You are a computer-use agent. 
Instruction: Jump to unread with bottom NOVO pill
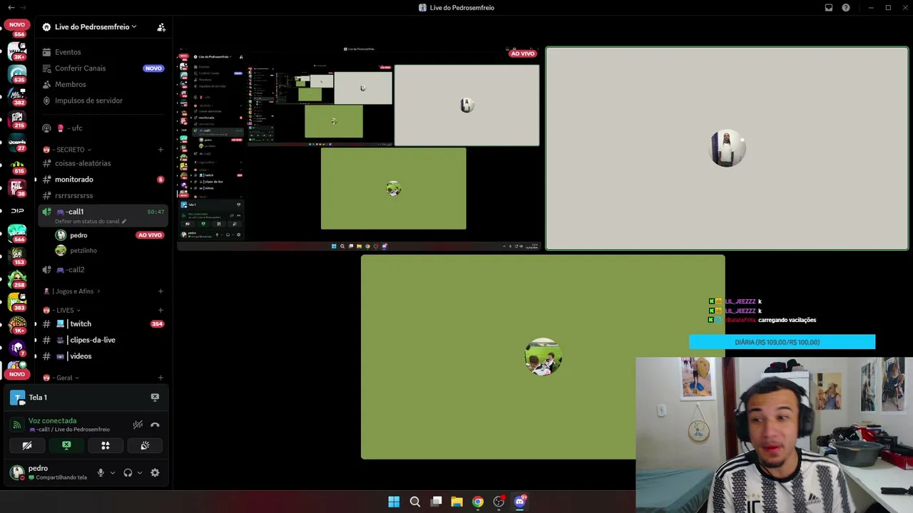[17, 374]
